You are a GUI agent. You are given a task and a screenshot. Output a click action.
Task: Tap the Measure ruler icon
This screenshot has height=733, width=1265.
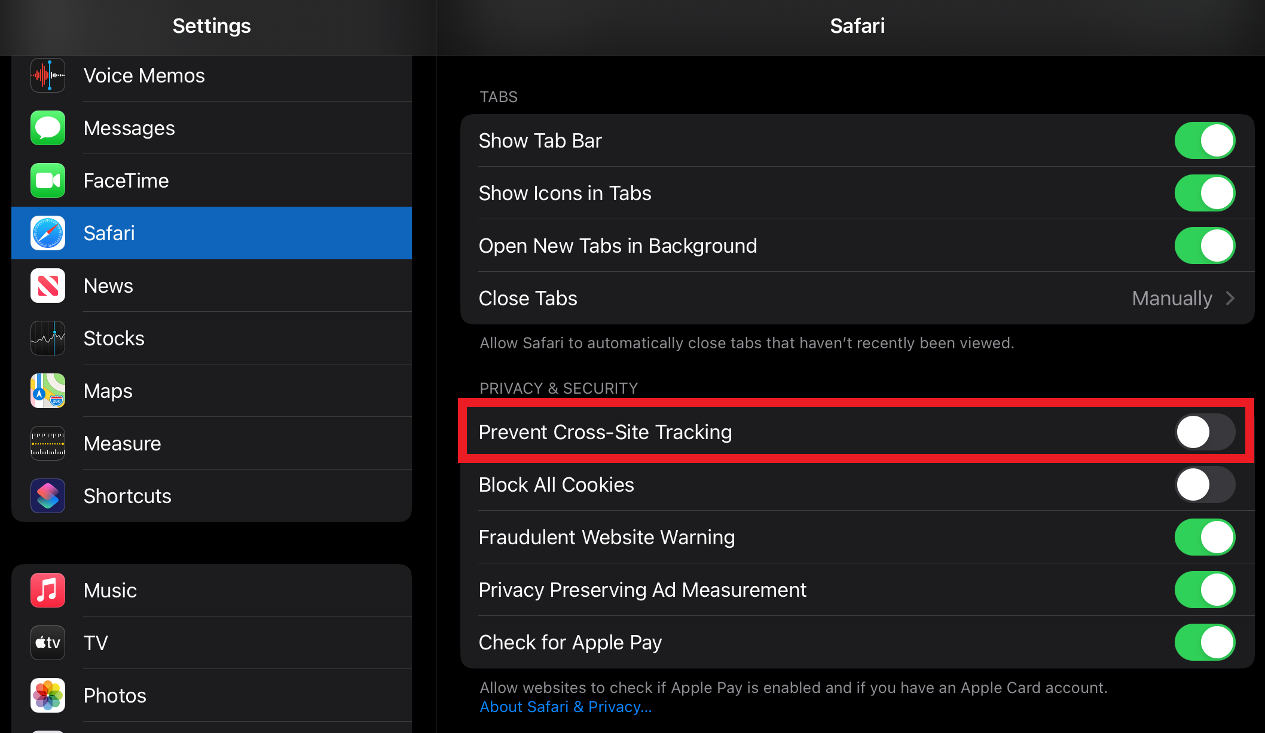[48, 443]
